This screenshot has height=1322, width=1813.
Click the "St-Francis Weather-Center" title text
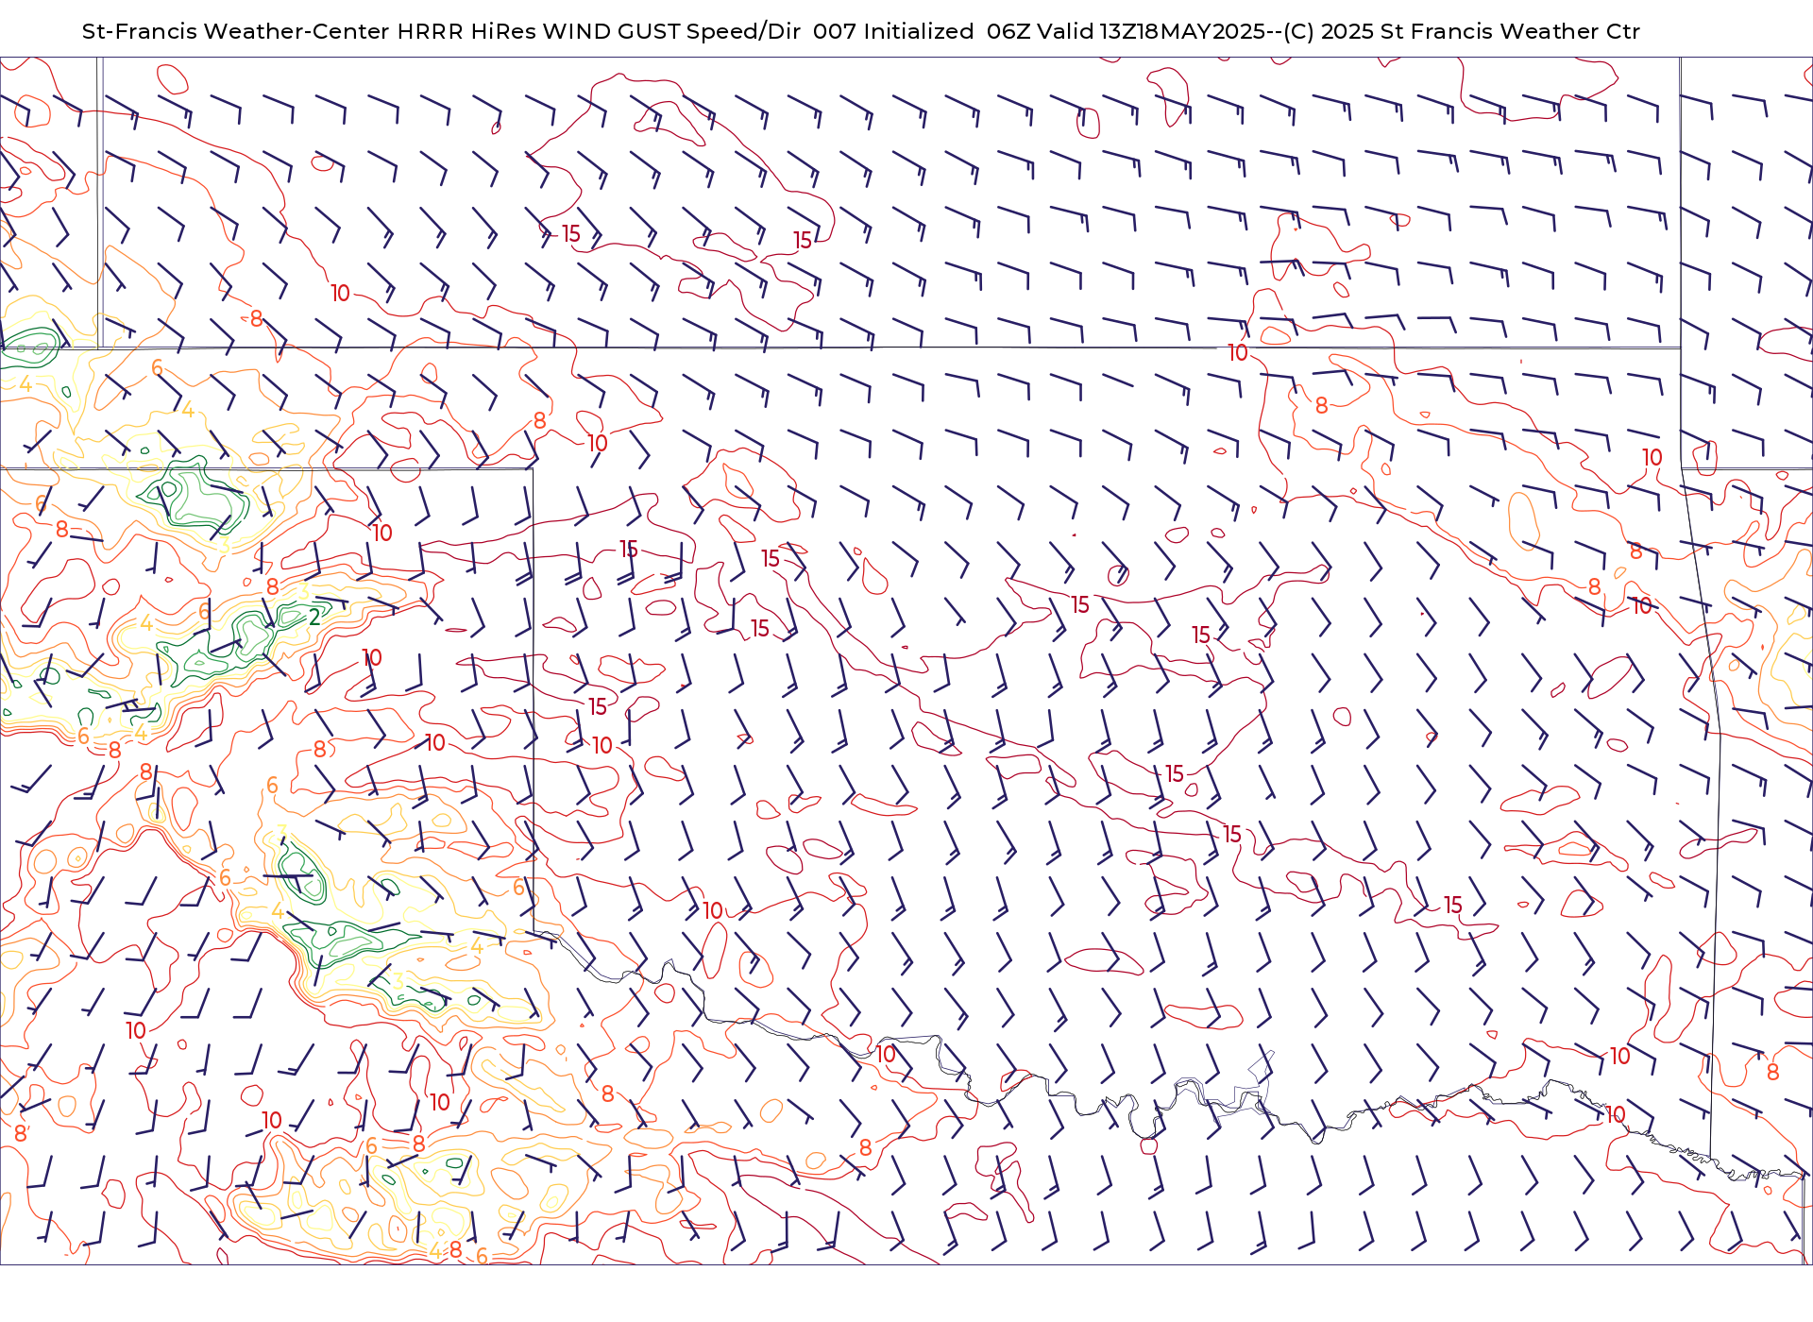(x=235, y=31)
